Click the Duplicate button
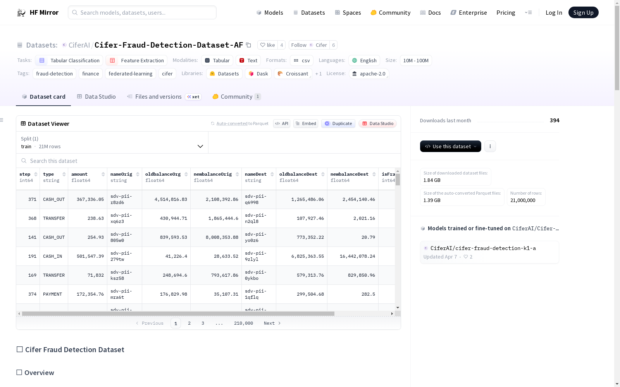 [x=338, y=123]
